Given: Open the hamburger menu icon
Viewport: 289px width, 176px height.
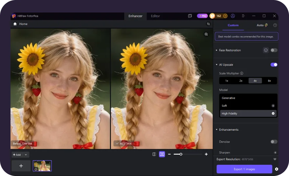Looking at the screenshot, I should (x=243, y=16).
